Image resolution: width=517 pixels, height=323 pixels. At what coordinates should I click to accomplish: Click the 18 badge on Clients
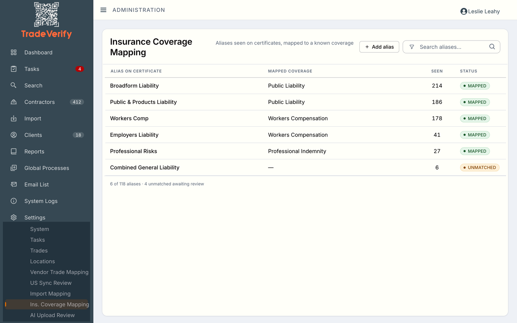point(78,135)
